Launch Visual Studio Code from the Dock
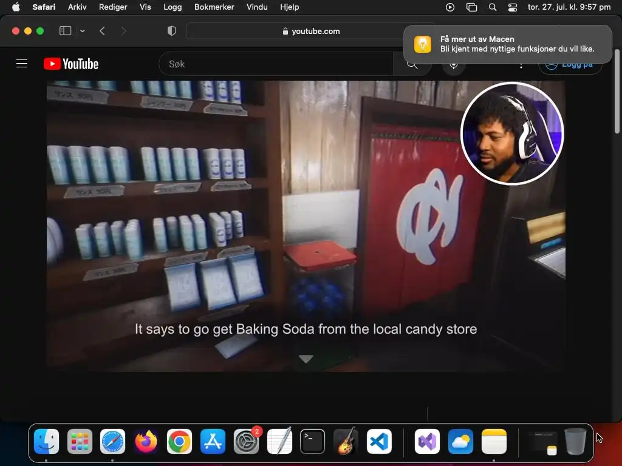Viewport: 622px width, 466px height. tap(379, 442)
